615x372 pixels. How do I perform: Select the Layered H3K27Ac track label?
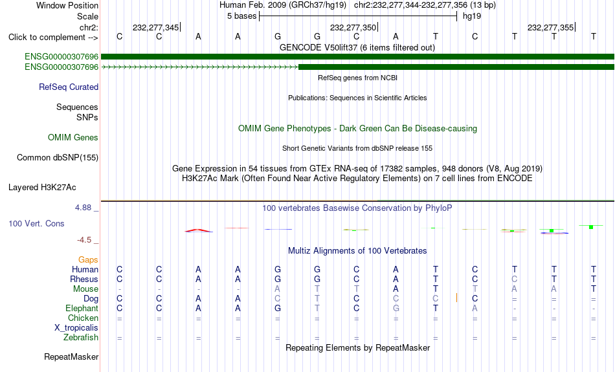(x=42, y=188)
